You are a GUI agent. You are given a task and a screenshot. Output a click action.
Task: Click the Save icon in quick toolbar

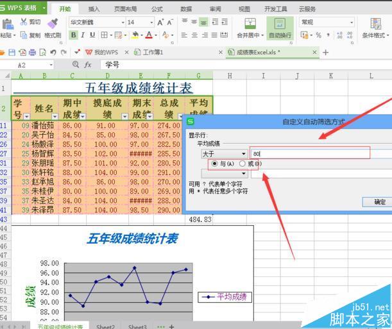pyautogui.click(x=12, y=53)
